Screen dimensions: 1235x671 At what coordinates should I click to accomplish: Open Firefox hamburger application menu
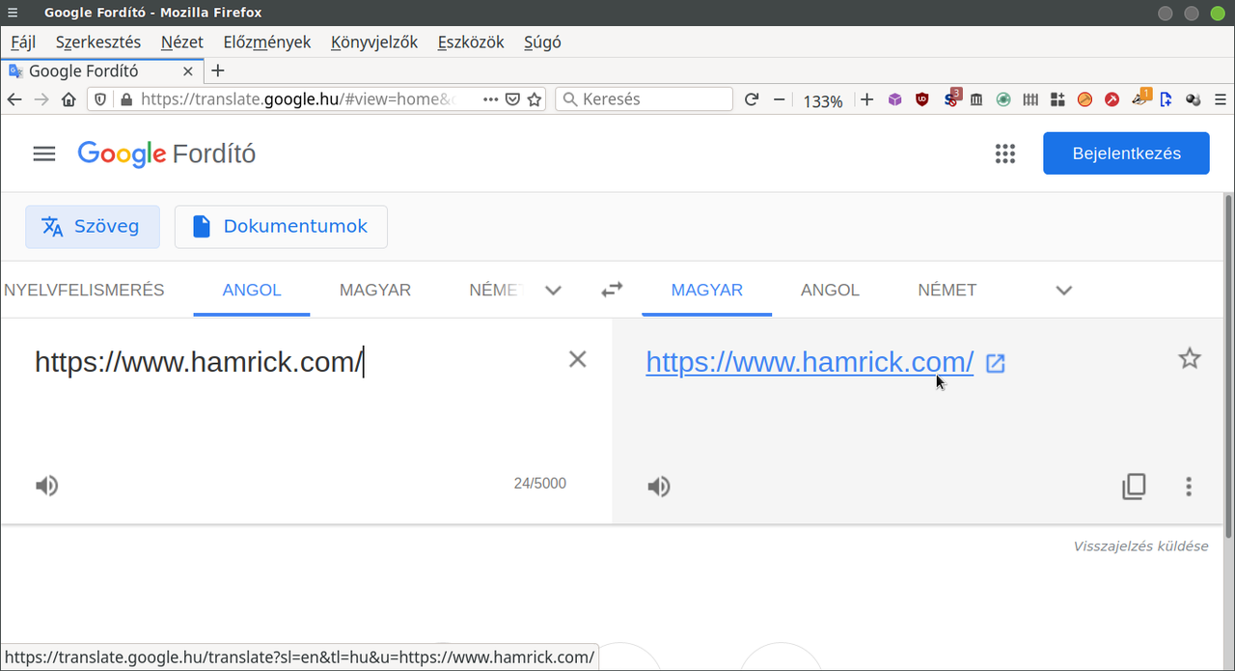tap(1221, 99)
